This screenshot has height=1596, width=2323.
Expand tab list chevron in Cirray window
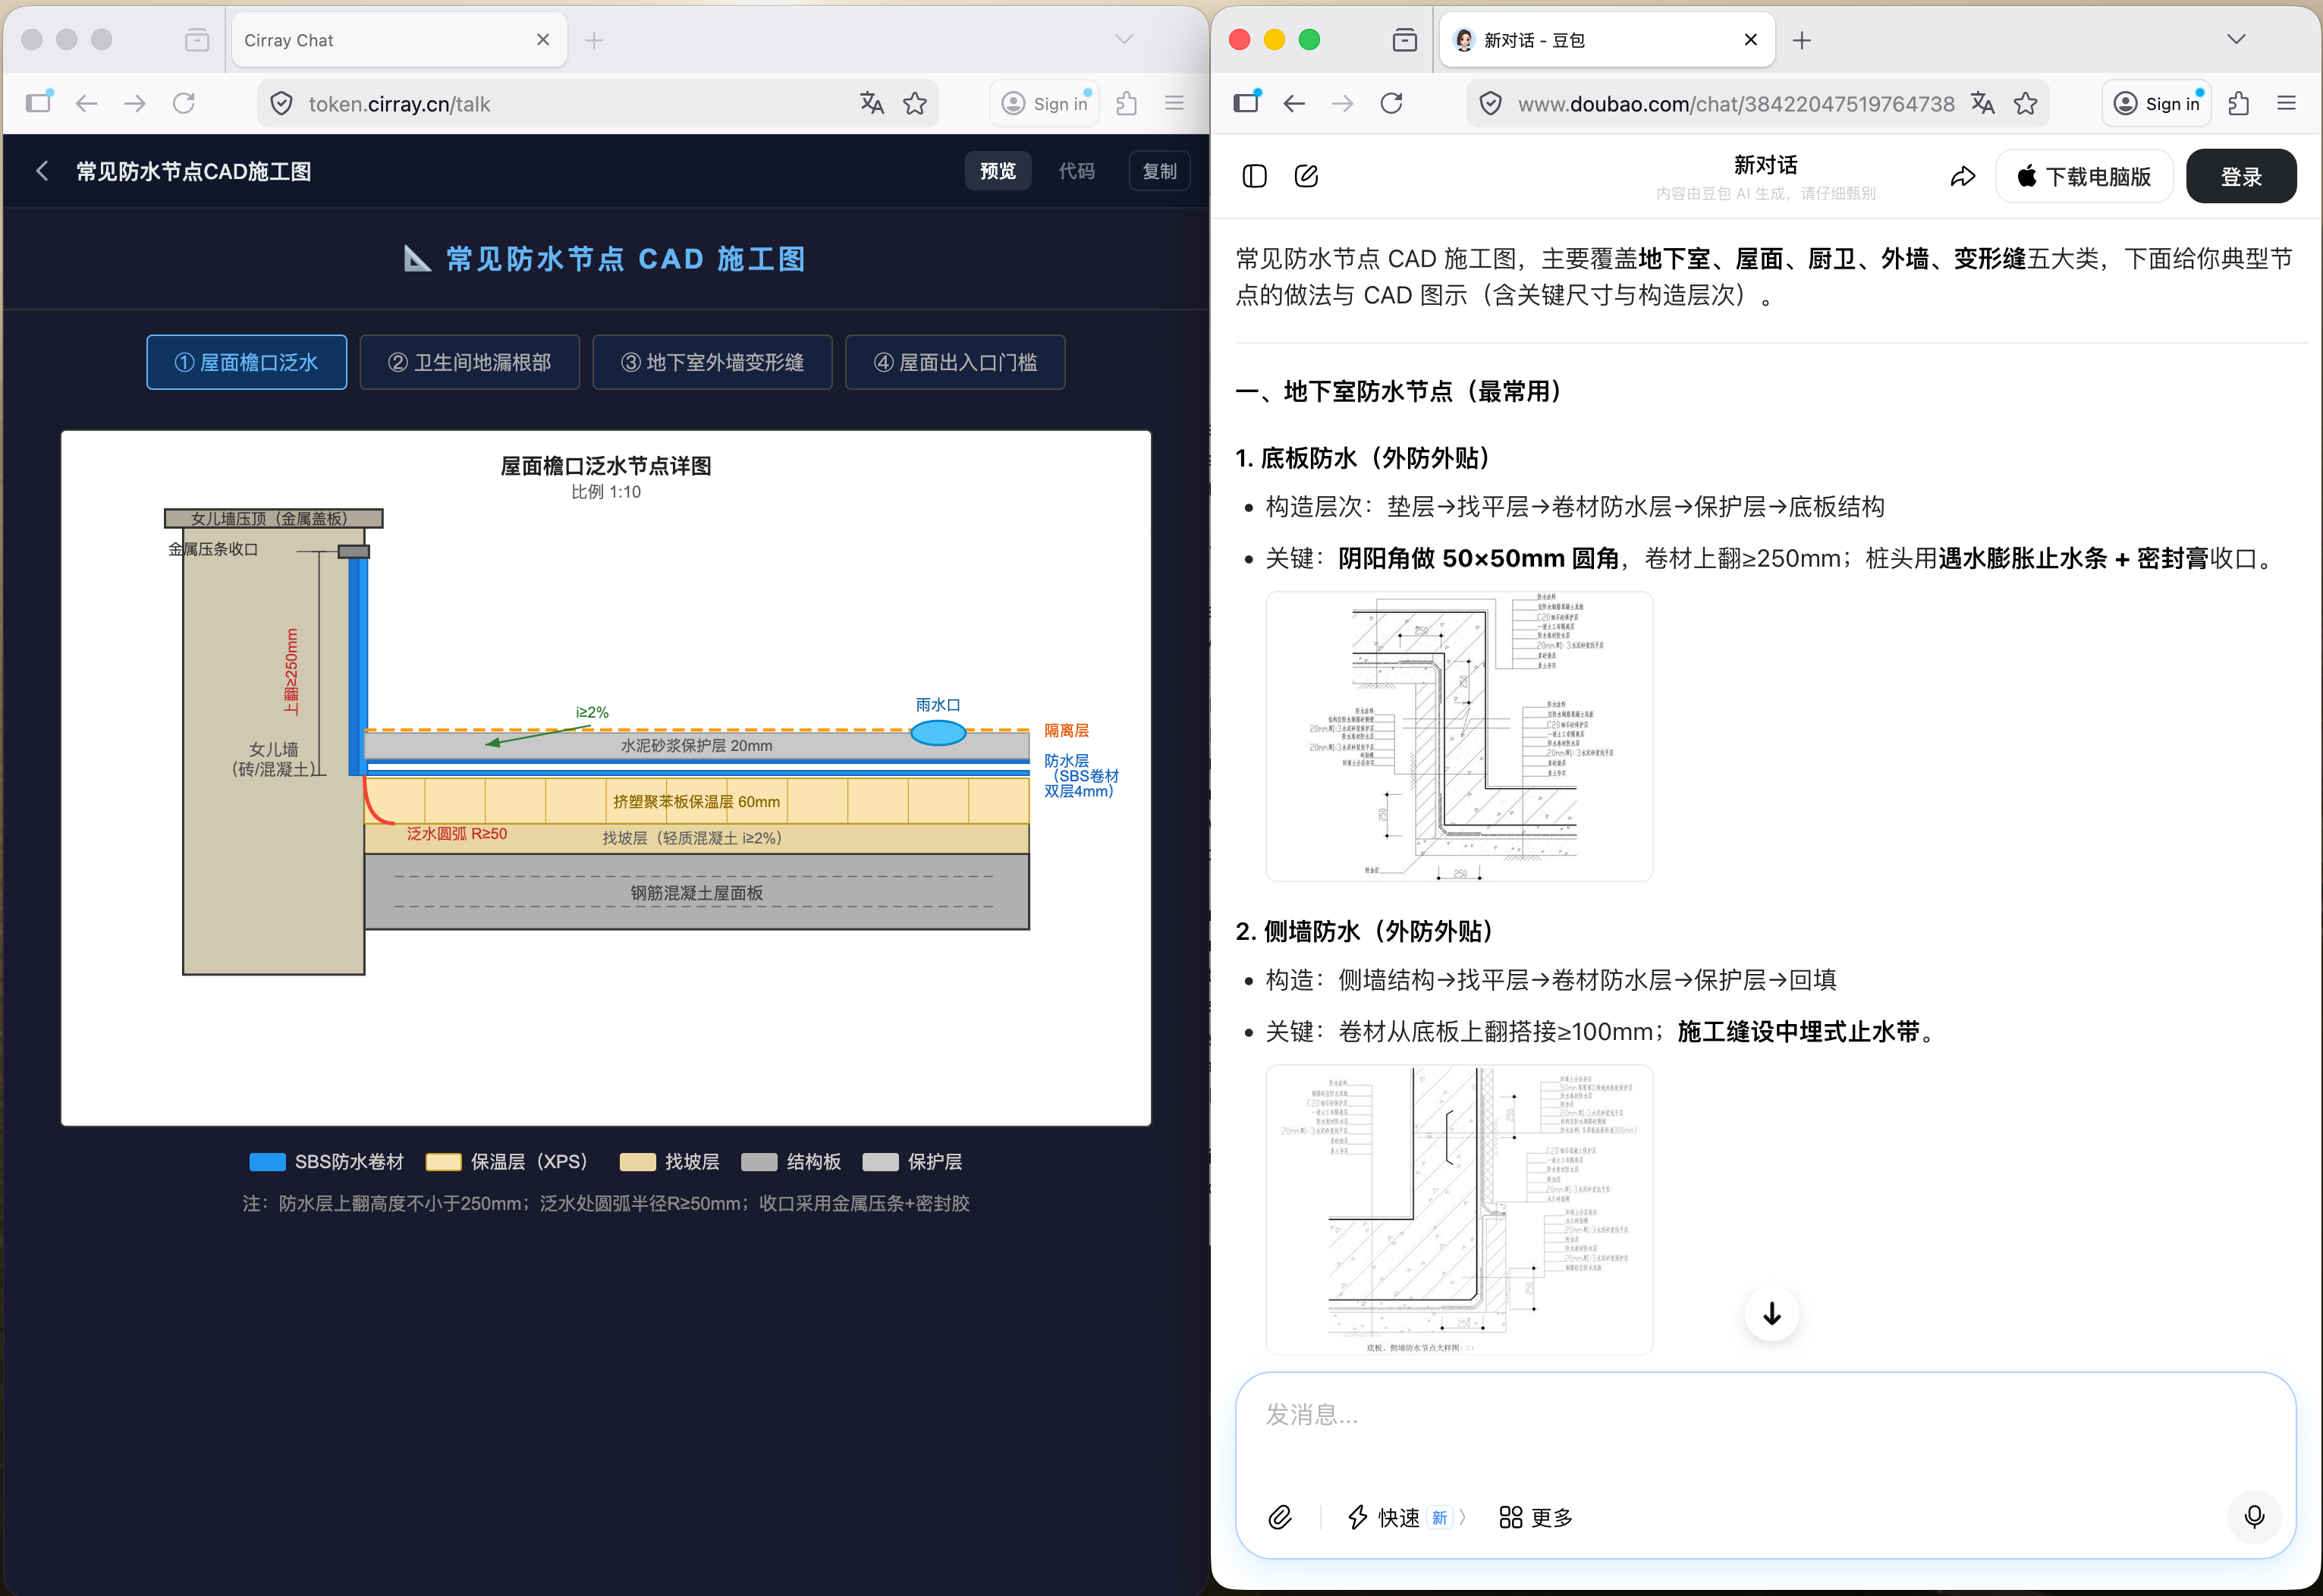point(1124,39)
